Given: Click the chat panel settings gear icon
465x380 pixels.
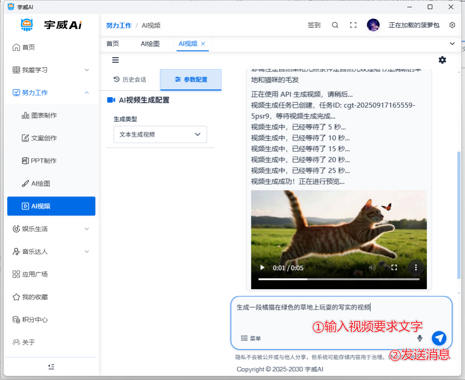Looking at the screenshot, I should [x=442, y=60].
